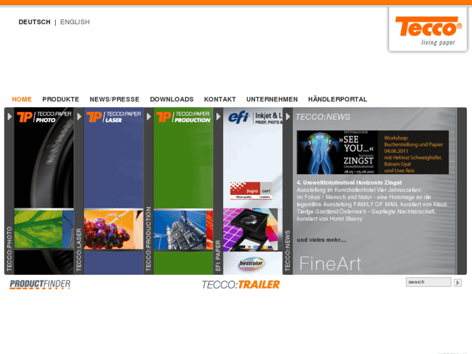472x354 pixels.
Task: Click the 'Inkjet & L' efi heading text
Action: [269, 116]
